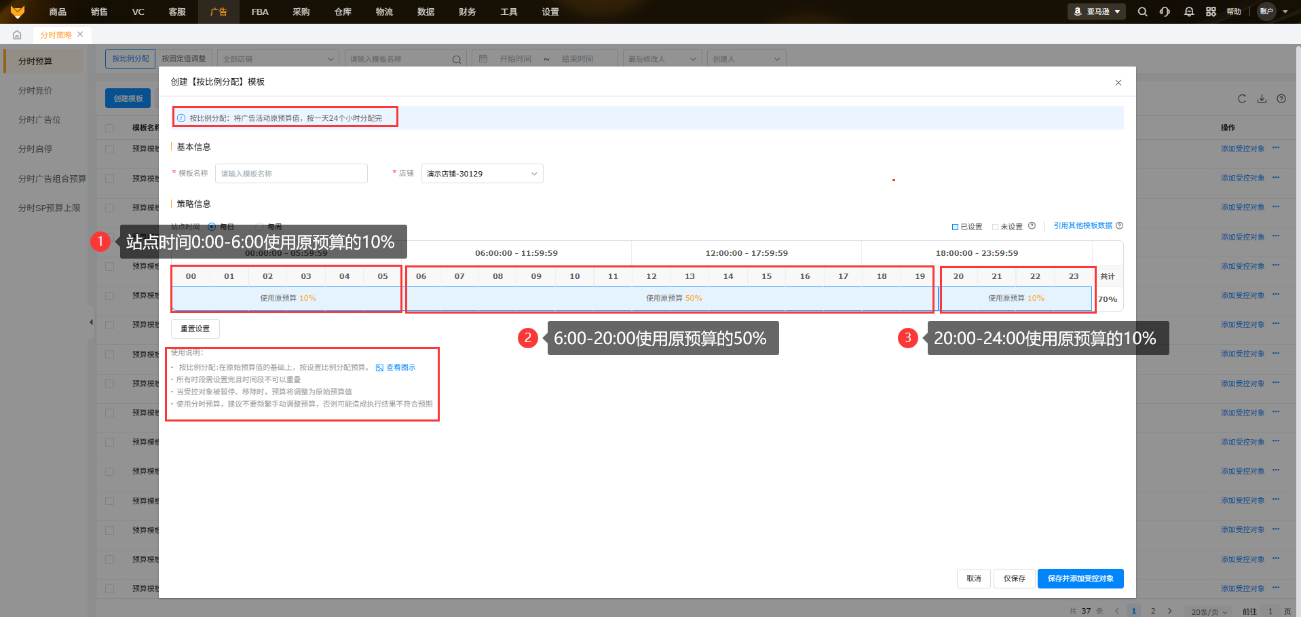1301x617 pixels.
Task: Open the 设置 menu
Action: tap(550, 12)
